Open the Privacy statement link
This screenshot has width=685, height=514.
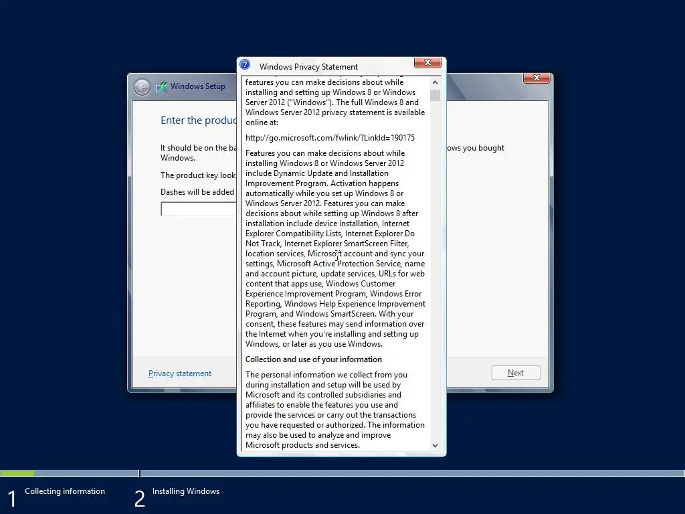point(179,373)
